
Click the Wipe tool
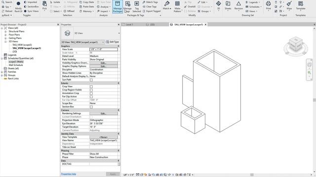pos(289,5)
